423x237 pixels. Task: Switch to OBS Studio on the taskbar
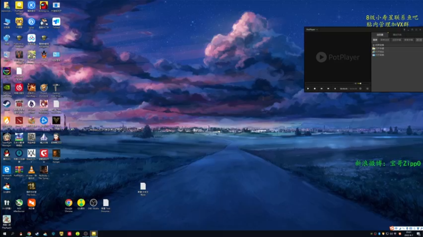pos(86,234)
